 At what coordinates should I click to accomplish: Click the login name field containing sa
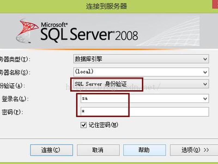[145, 99]
